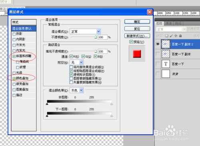Click the 下一图层 black slider stop
Screen dimensions: 200x146
pyautogui.click(x=47, y=116)
